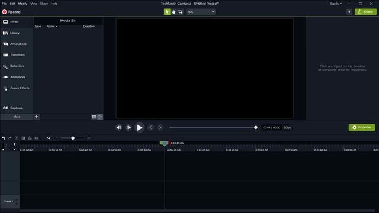
Task: Open the Animations panel
Action: (x=17, y=77)
